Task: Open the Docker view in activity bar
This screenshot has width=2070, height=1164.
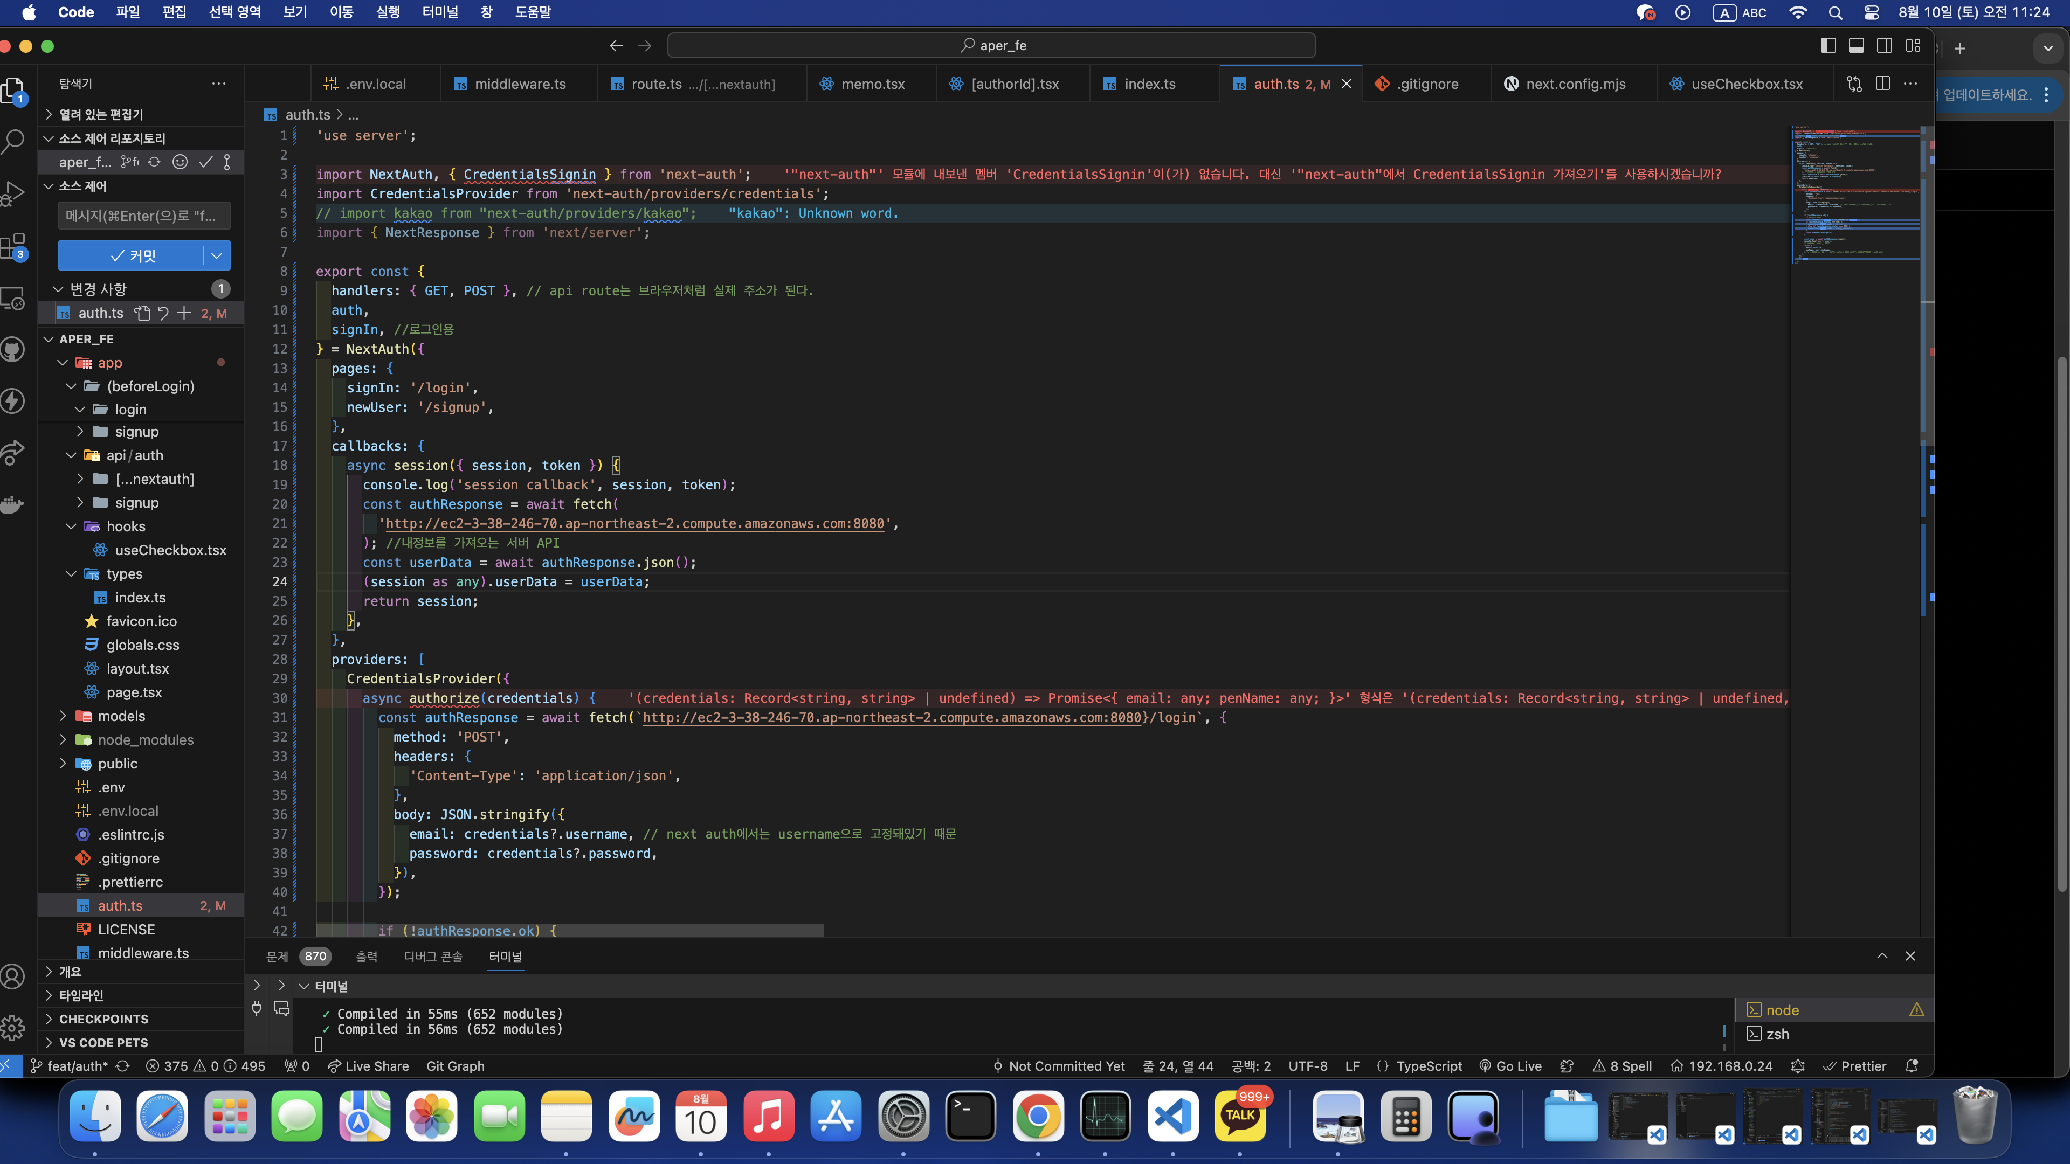Action: point(13,504)
